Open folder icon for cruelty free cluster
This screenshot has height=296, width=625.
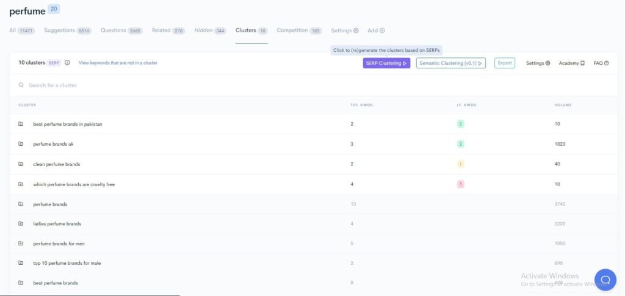tap(21, 184)
